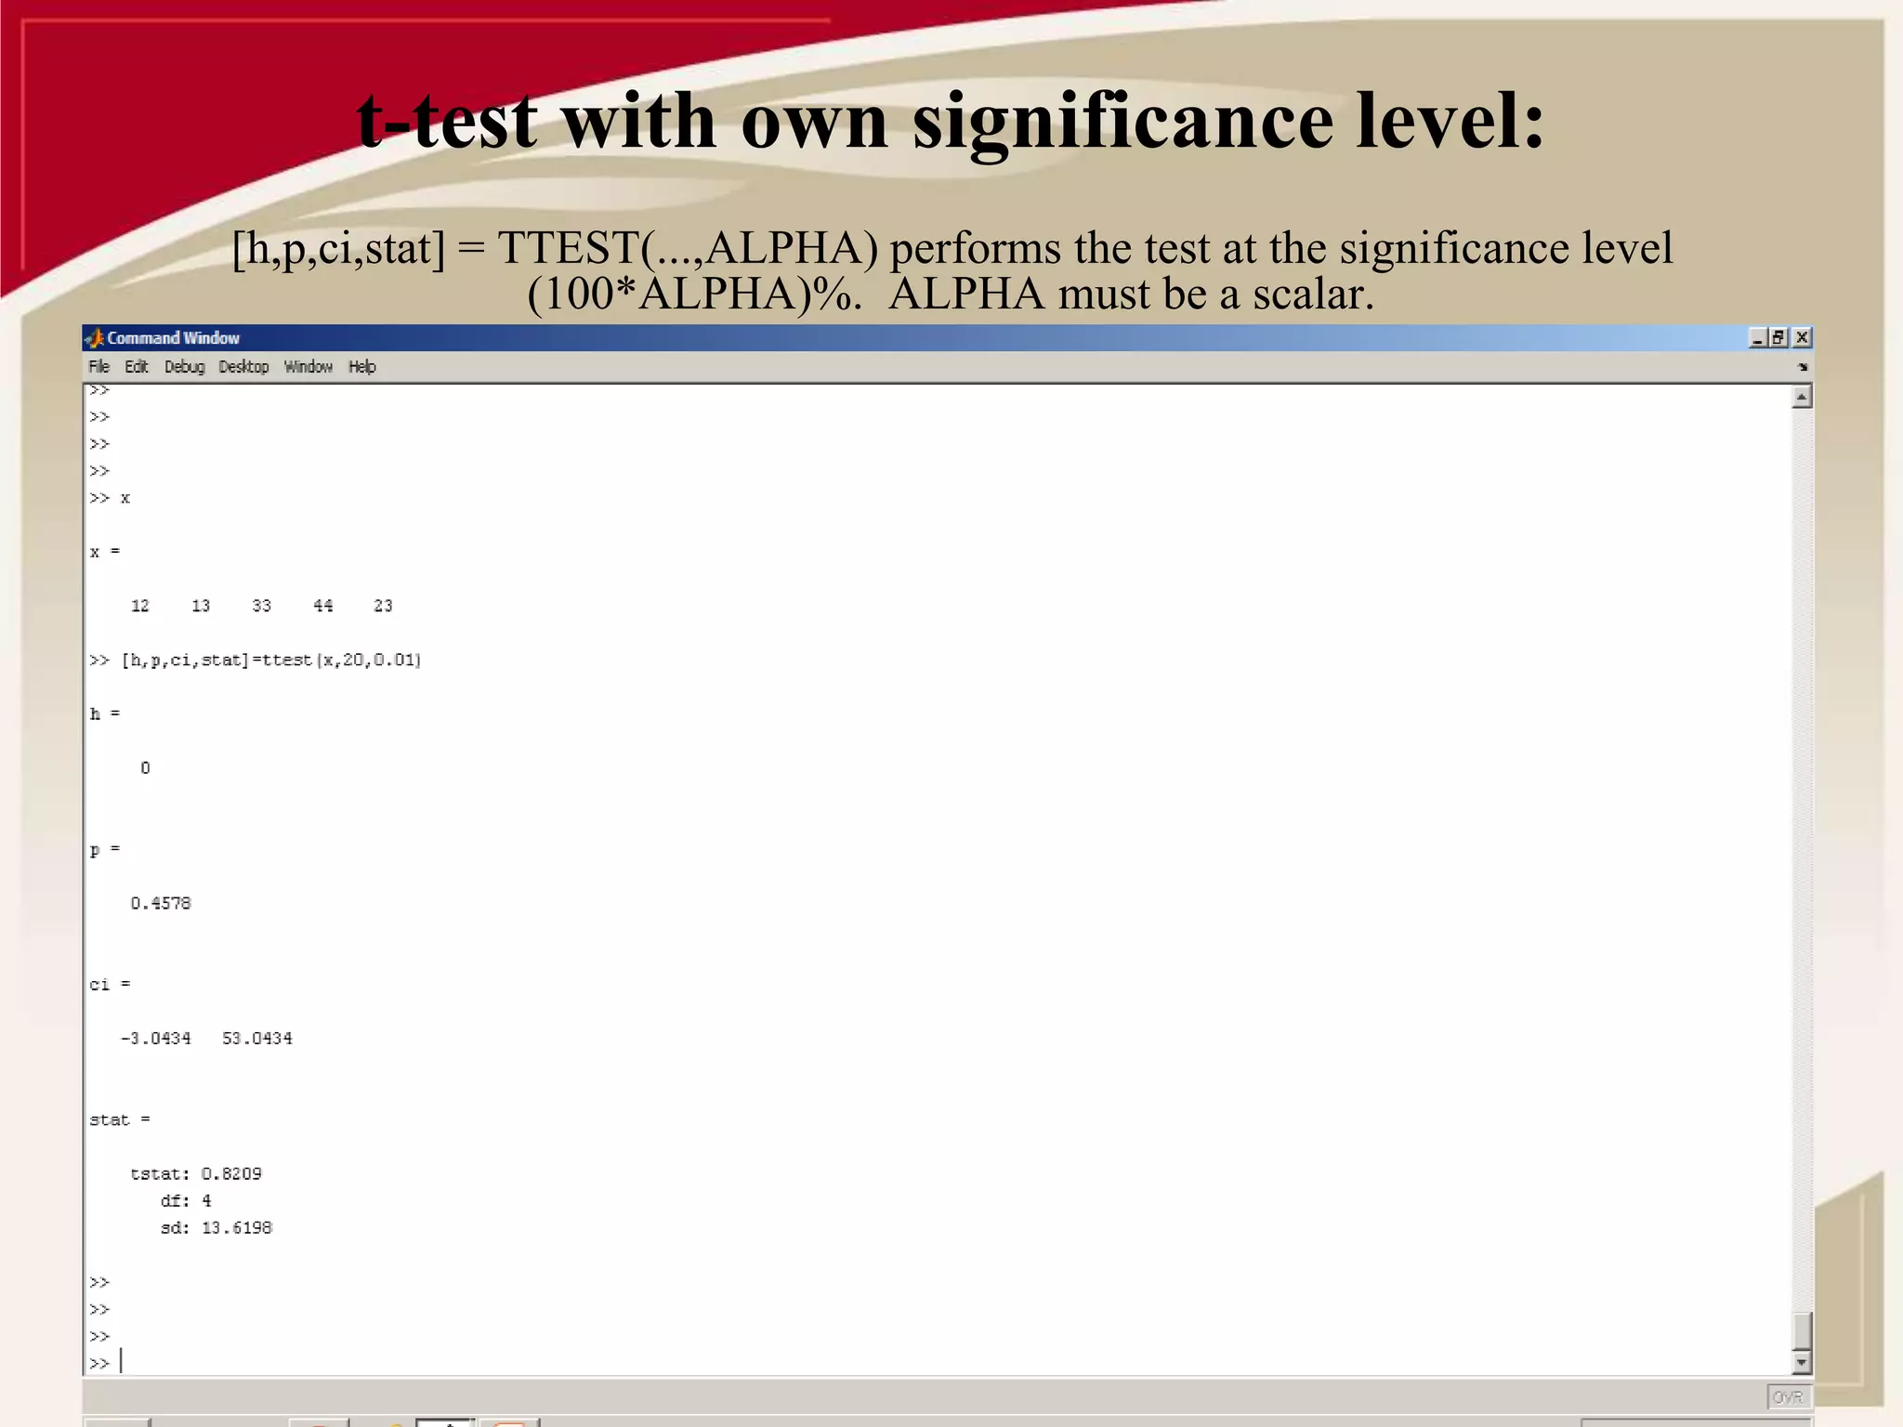The width and height of the screenshot is (1903, 1427).
Task: Click the ttest command line text
Action: [256, 661]
